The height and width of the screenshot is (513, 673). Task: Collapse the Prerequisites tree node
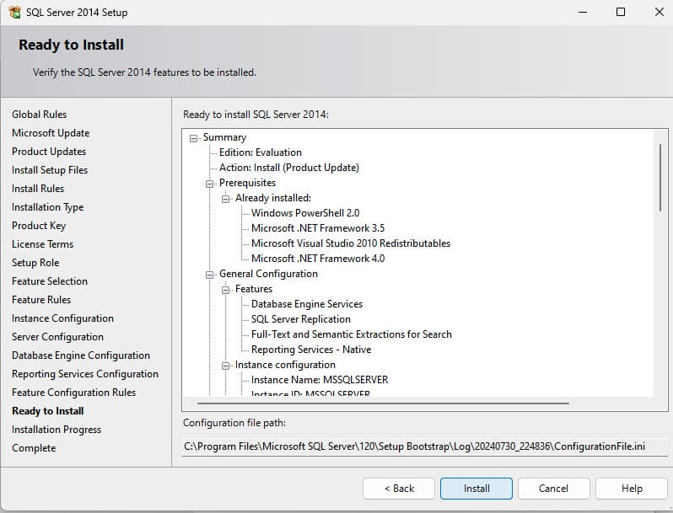point(210,183)
